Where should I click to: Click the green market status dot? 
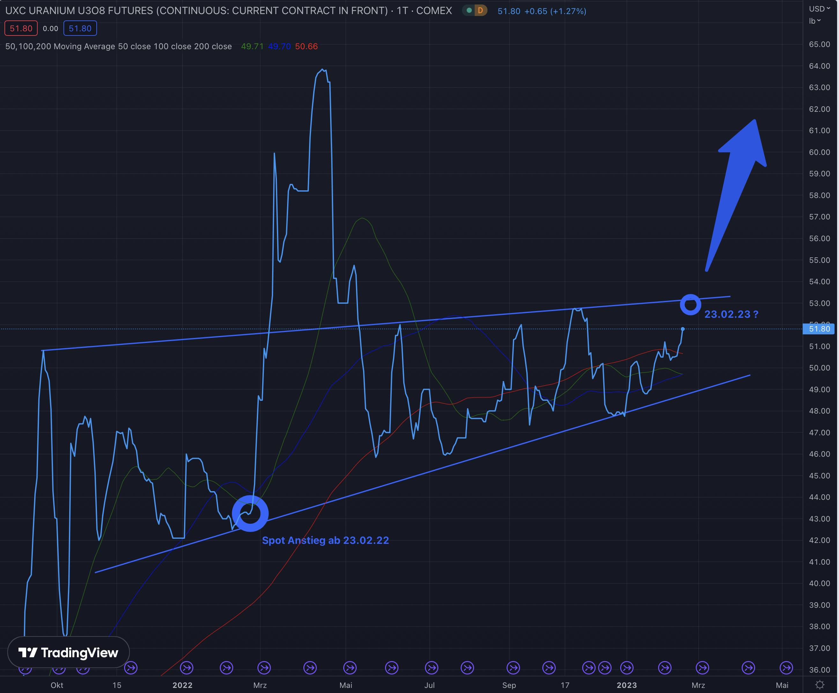tap(469, 10)
